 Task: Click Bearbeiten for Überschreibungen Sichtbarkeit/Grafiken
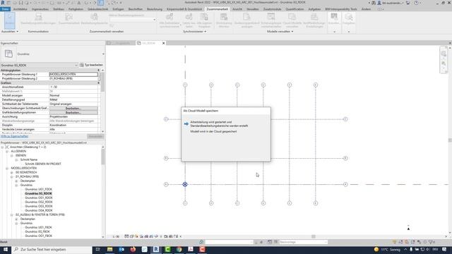(x=73, y=108)
